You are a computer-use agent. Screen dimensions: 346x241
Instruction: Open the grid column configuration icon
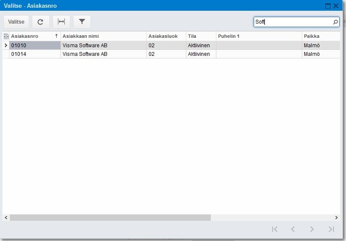click(x=6, y=36)
